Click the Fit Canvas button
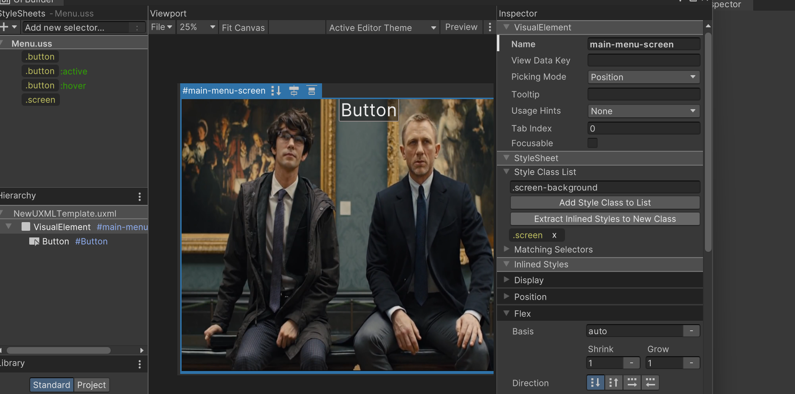 click(243, 28)
